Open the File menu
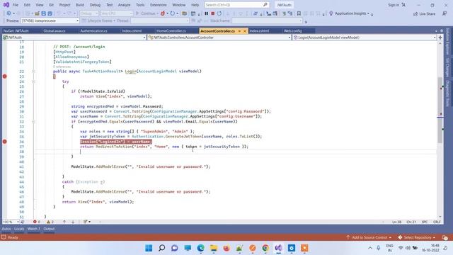 tap(16, 5)
